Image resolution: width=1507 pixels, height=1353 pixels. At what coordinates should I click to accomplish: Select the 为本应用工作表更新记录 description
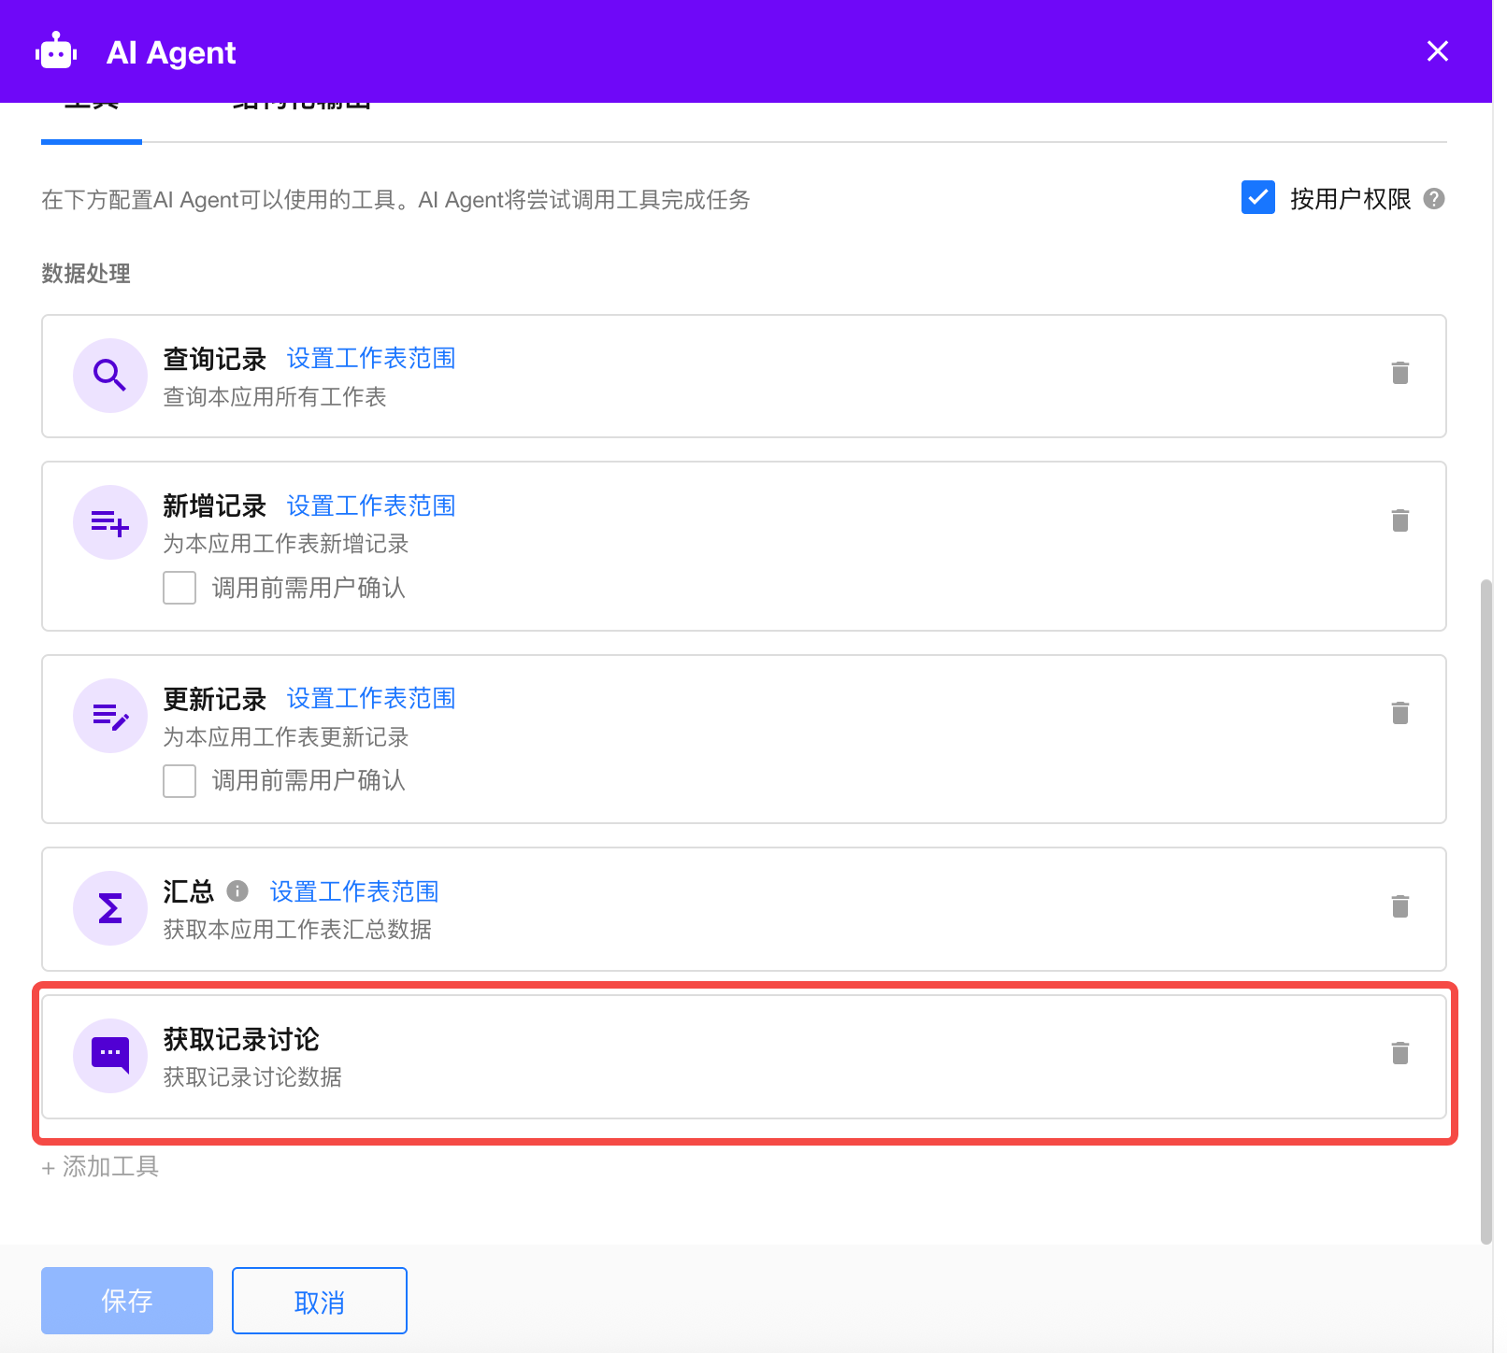tap(286, 737)
